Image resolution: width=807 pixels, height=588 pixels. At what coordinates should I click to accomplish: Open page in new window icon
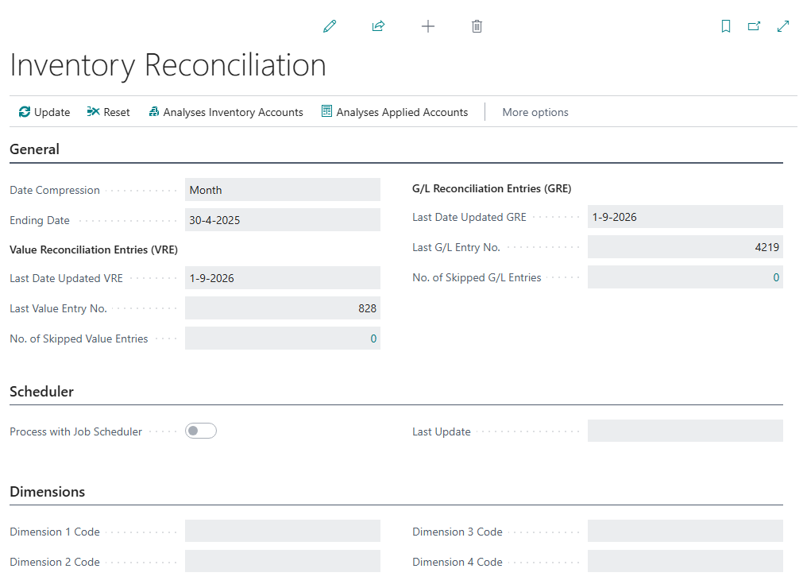pyautogui.click(x=754, y=26)
